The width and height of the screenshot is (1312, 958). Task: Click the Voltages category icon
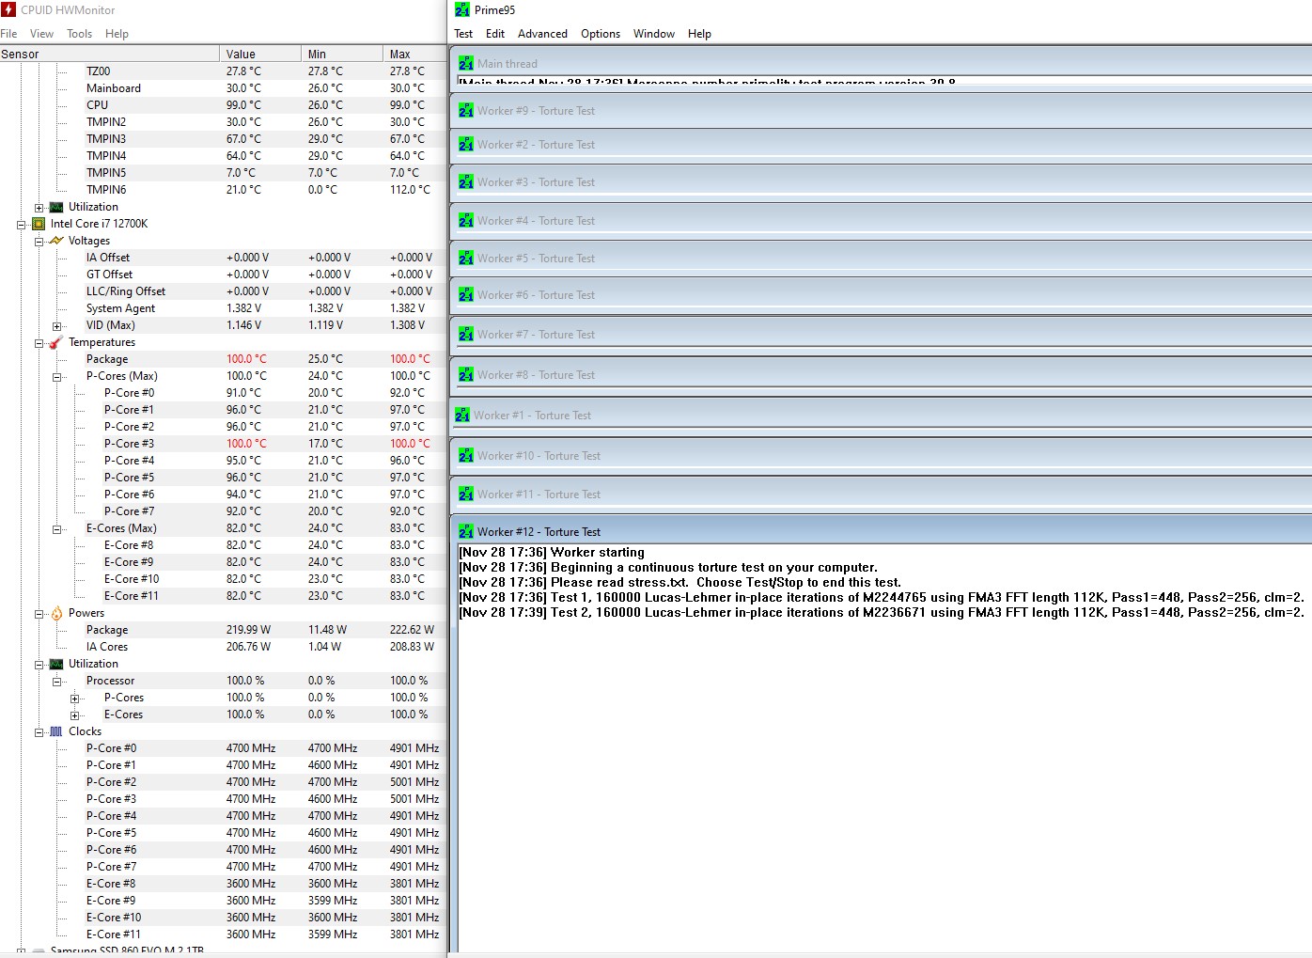[56, 241]
